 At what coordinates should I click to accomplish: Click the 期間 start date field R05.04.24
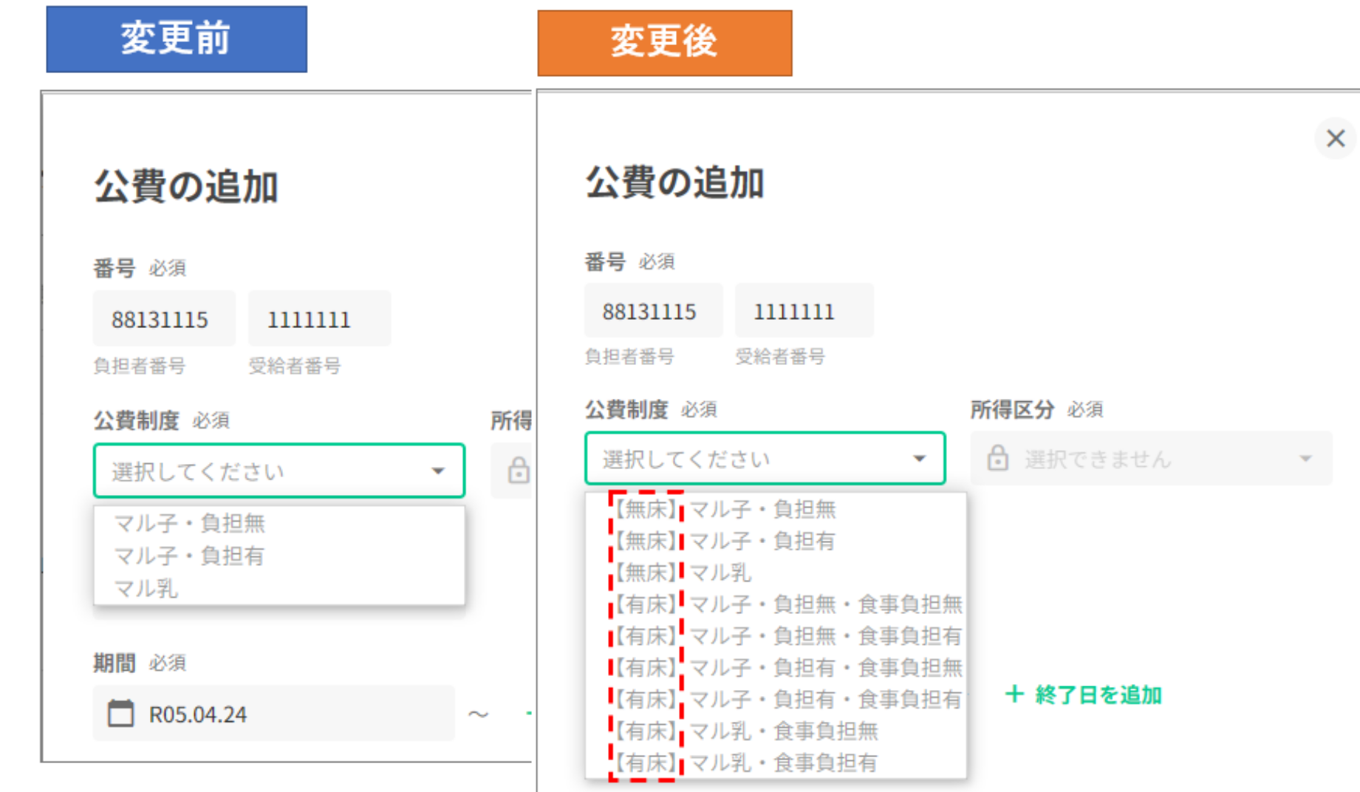click(x=273, y=714)
